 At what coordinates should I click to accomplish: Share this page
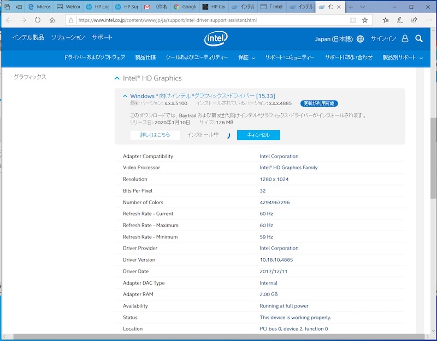(415, 20)
